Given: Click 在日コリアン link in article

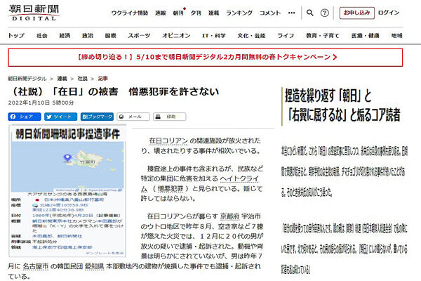Looking at the screenshot, I should coord(168,141).
